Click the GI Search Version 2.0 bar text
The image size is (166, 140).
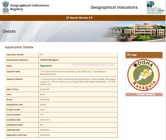click(79, 18)
